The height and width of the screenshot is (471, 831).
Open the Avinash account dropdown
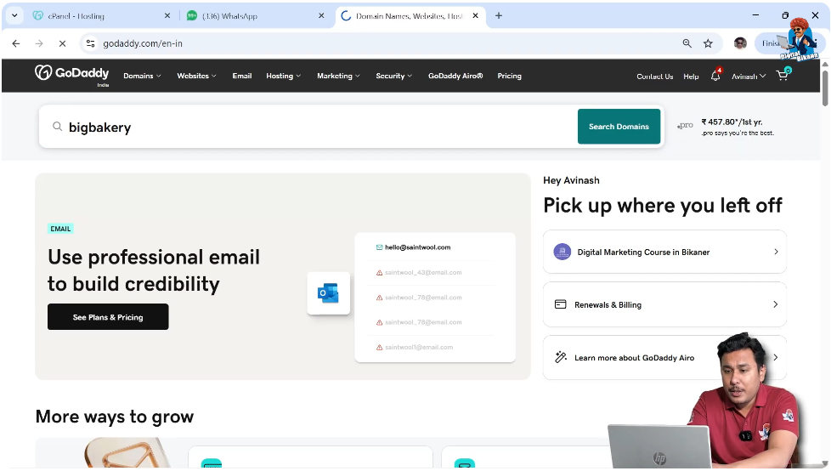click(749, 77)
